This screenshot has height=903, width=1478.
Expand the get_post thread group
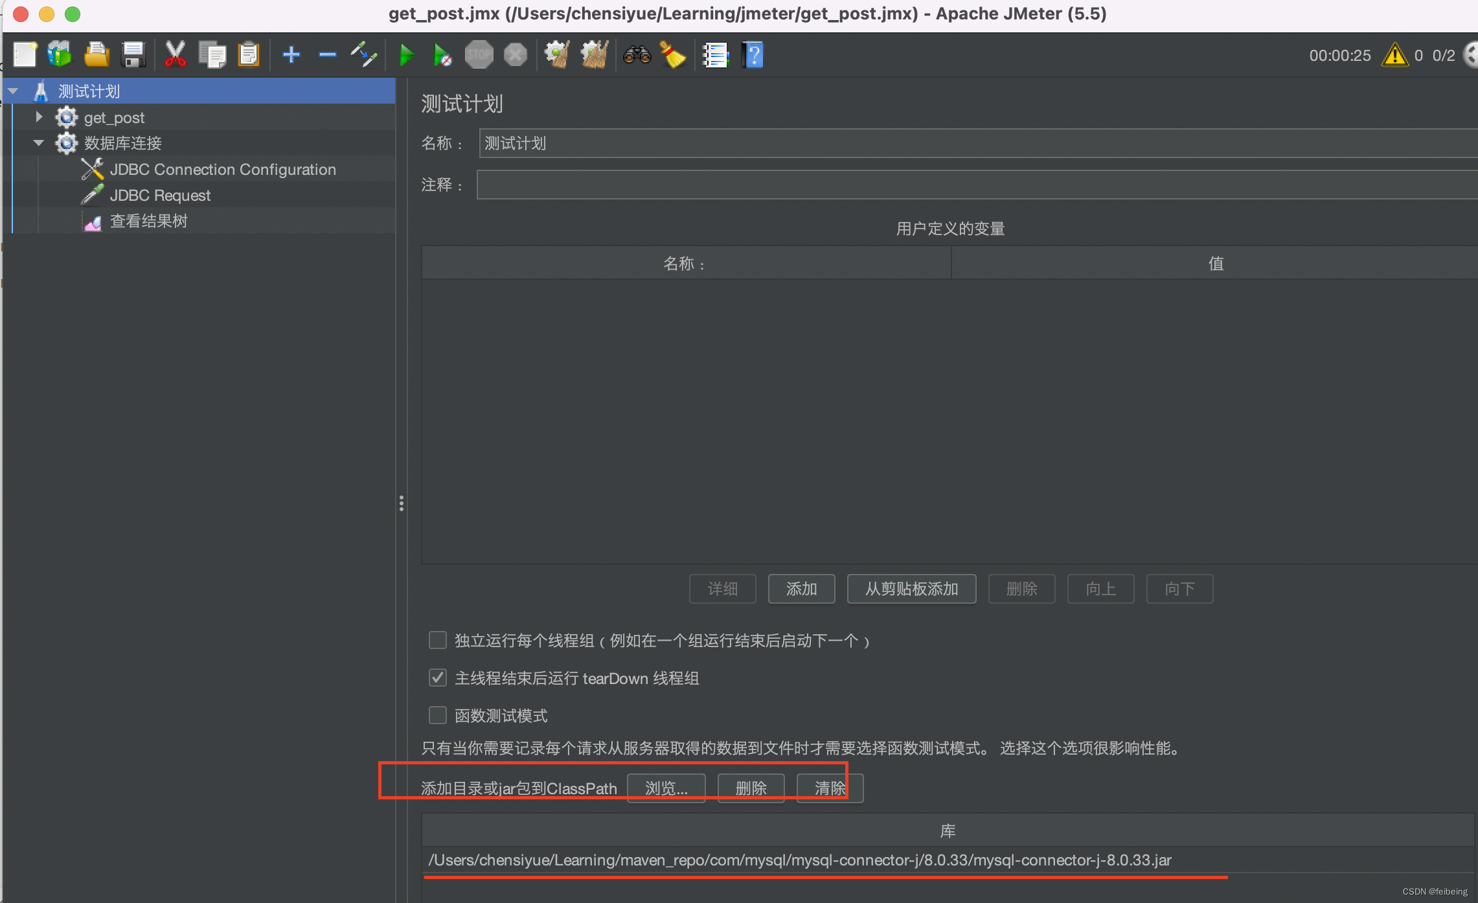(x=39, y=117)
